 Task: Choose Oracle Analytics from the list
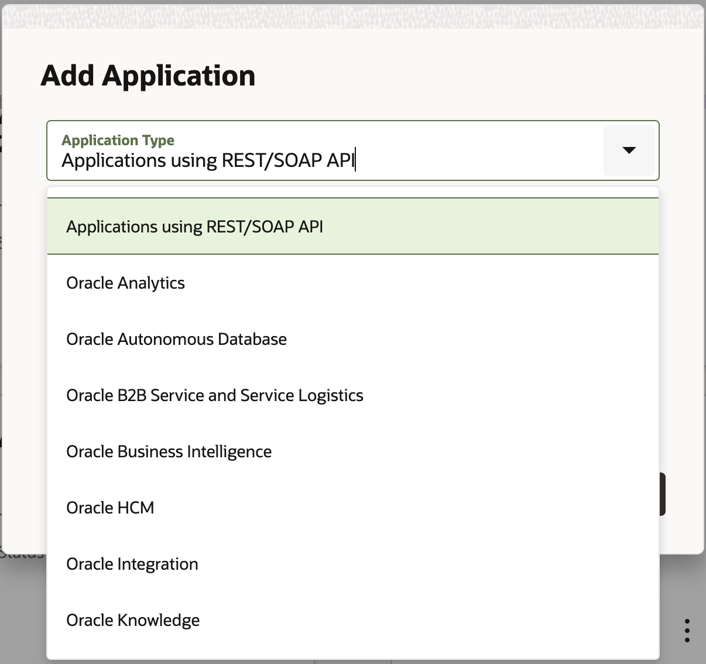pyautogui.click(x=125, y=283)
